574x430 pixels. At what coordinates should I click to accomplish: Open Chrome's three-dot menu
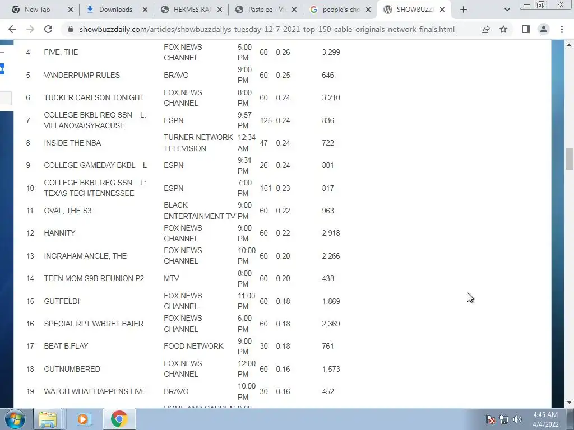(562, 29)
